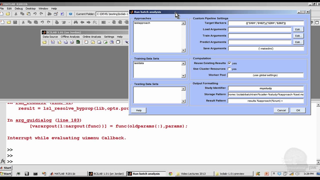The height and width of the screenshot is (180, 320).
Task: Open the Online Analysis menu in BCILAB
Action: click(92, 37)
